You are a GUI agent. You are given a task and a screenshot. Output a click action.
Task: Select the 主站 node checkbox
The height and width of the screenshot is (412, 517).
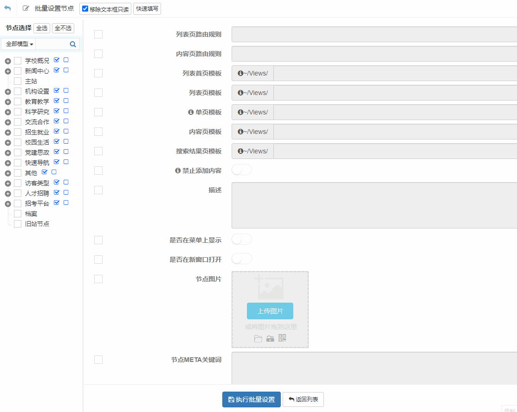[x=18, y=81]
